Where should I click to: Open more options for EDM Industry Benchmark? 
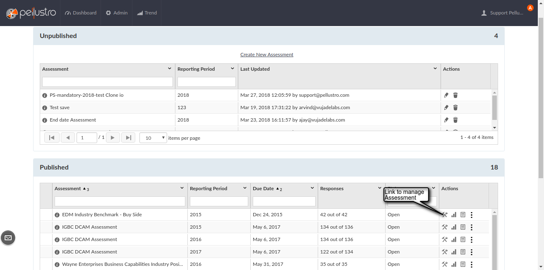472,215
